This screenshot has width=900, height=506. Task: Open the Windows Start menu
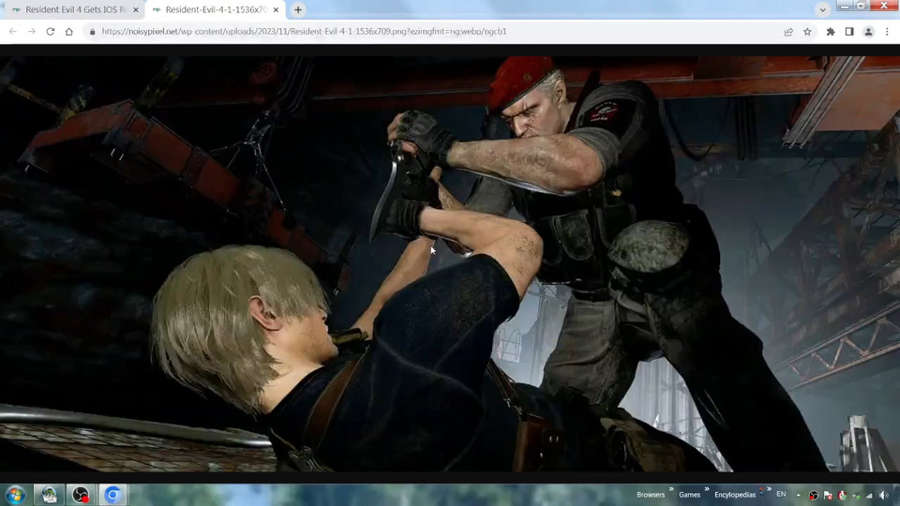click(15, 494)
